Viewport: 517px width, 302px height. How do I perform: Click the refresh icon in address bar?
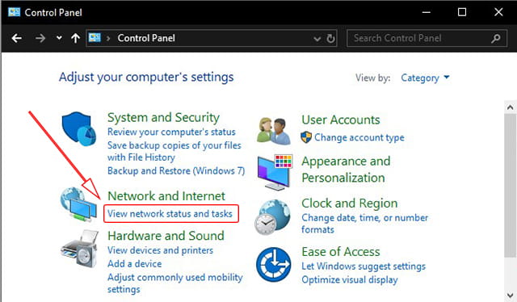coord(330,39)
